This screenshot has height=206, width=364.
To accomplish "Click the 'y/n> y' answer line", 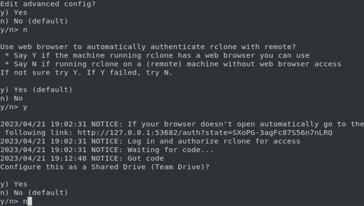I will [14, 107].
